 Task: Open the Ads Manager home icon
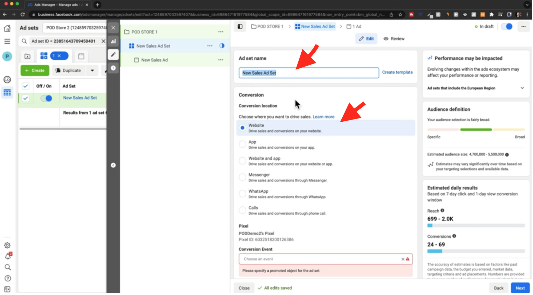(x=7, y=28)
